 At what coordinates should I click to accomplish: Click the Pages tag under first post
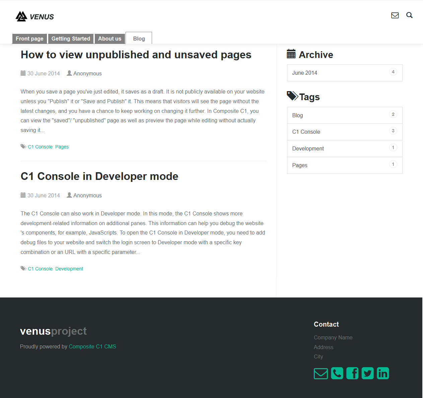62,147
